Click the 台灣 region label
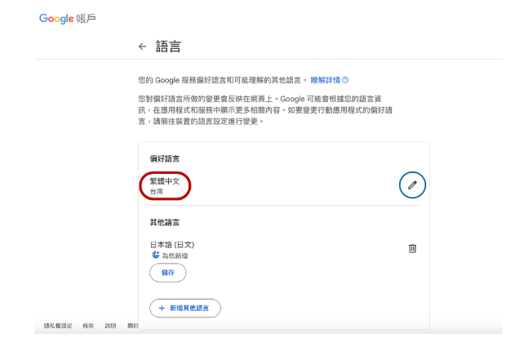The image size is (506, 342). pyautogui.click(x=156, y=191)
